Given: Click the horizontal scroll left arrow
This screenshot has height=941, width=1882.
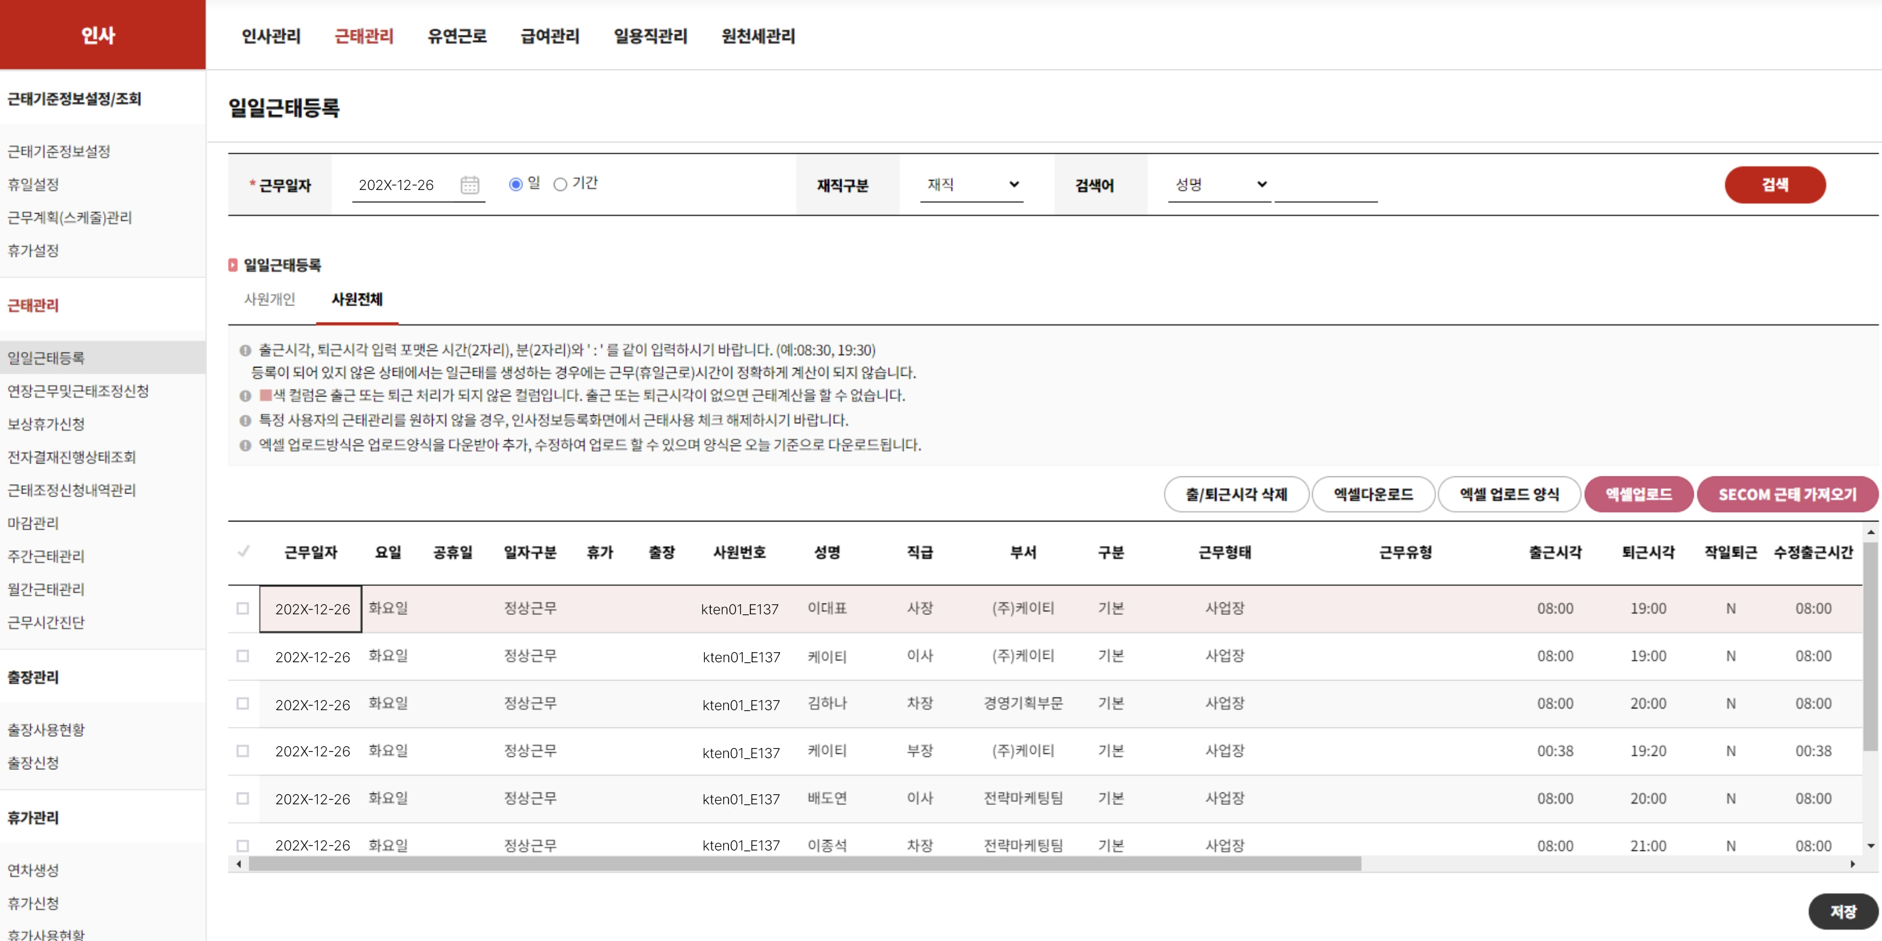Looking at the screenshot, I should click(239, 864).
